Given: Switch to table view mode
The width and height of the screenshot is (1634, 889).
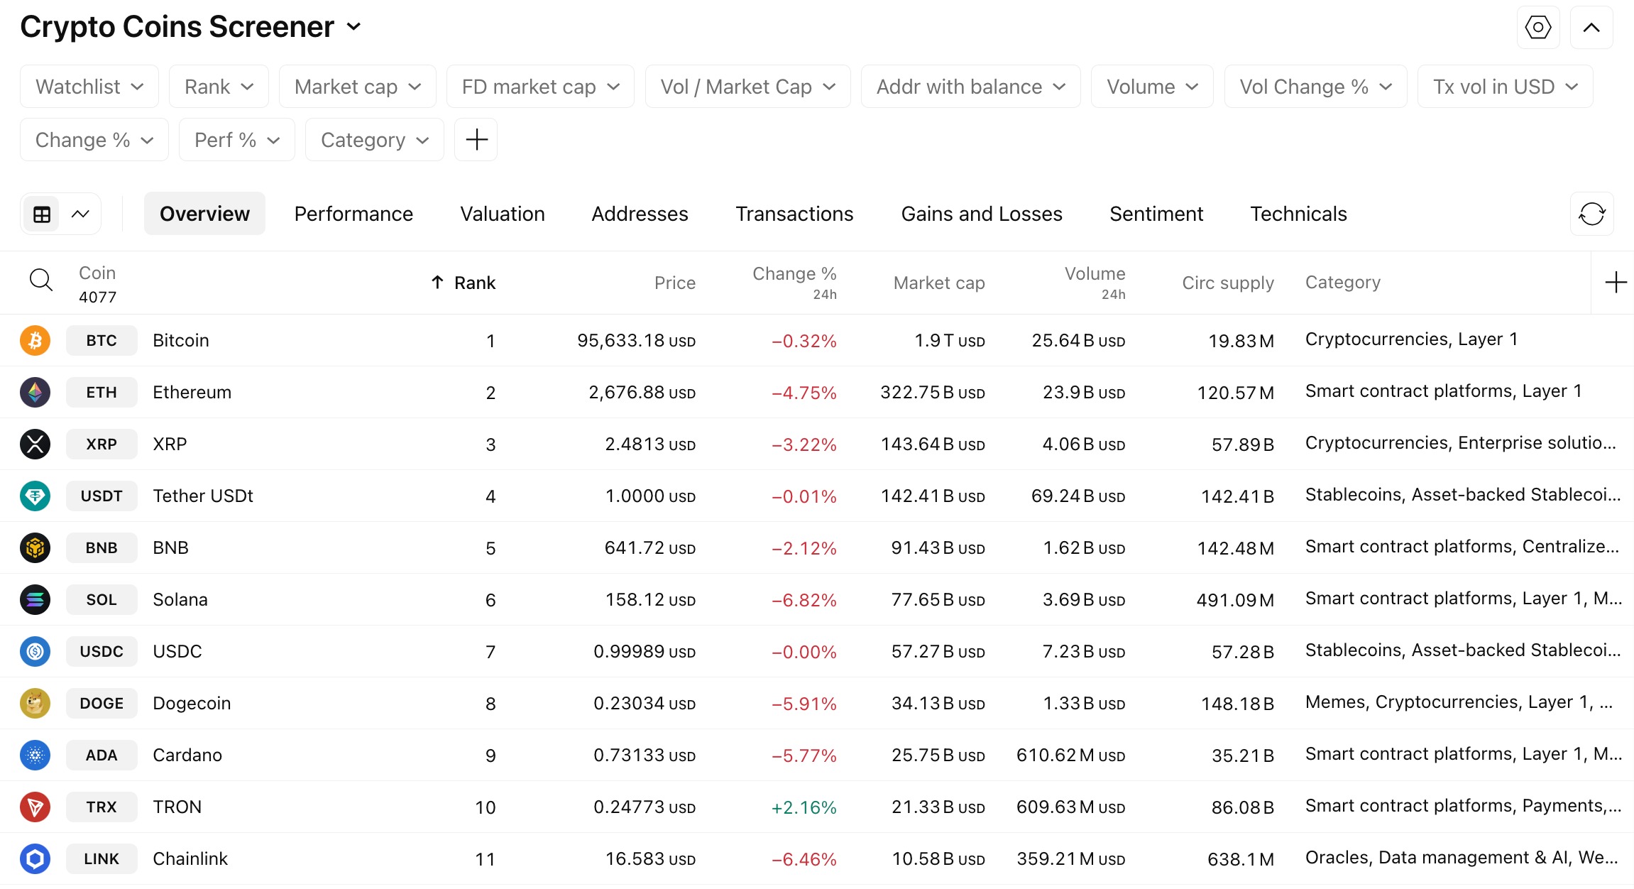Looking at the screenshot, I should point(42,214).
